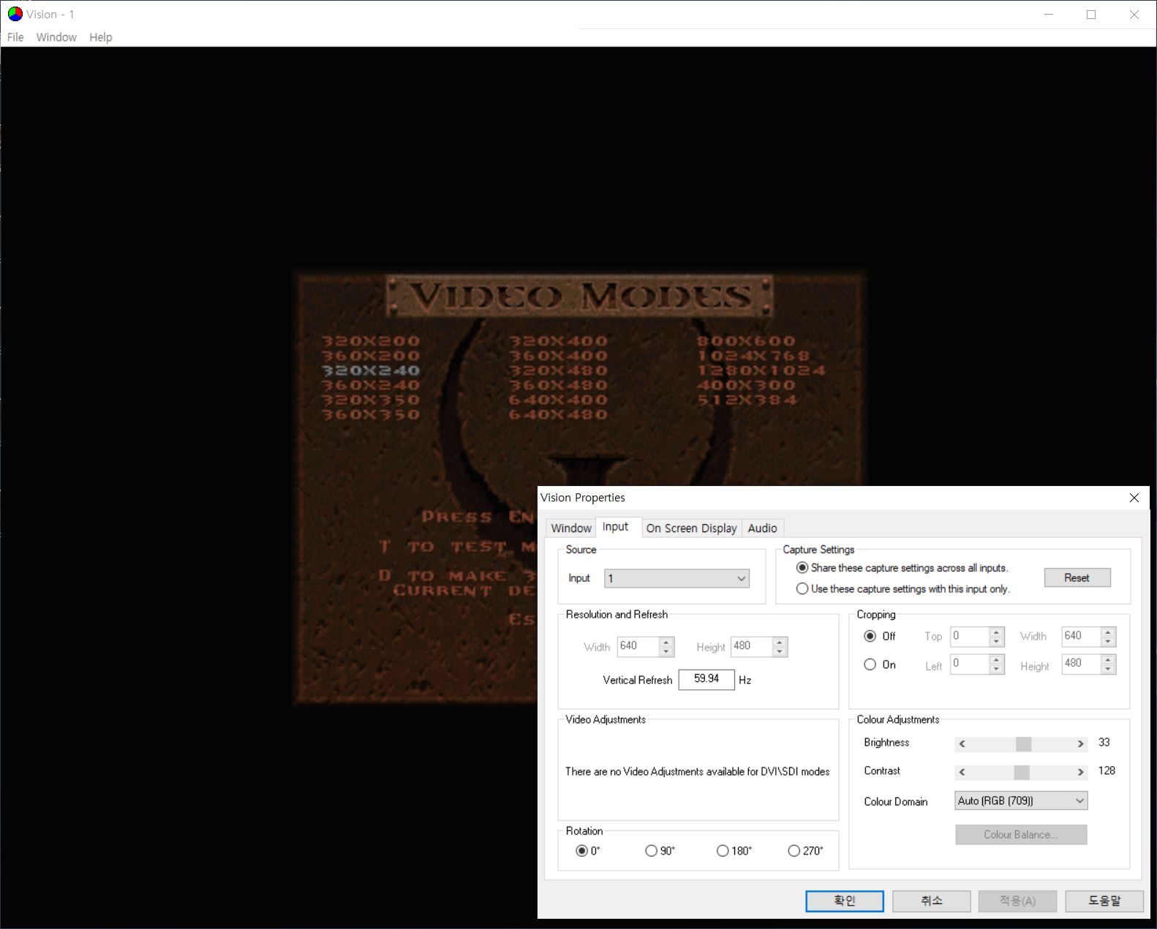Open the File menu
Screen dimensions: 1157x929
point(15,37)
